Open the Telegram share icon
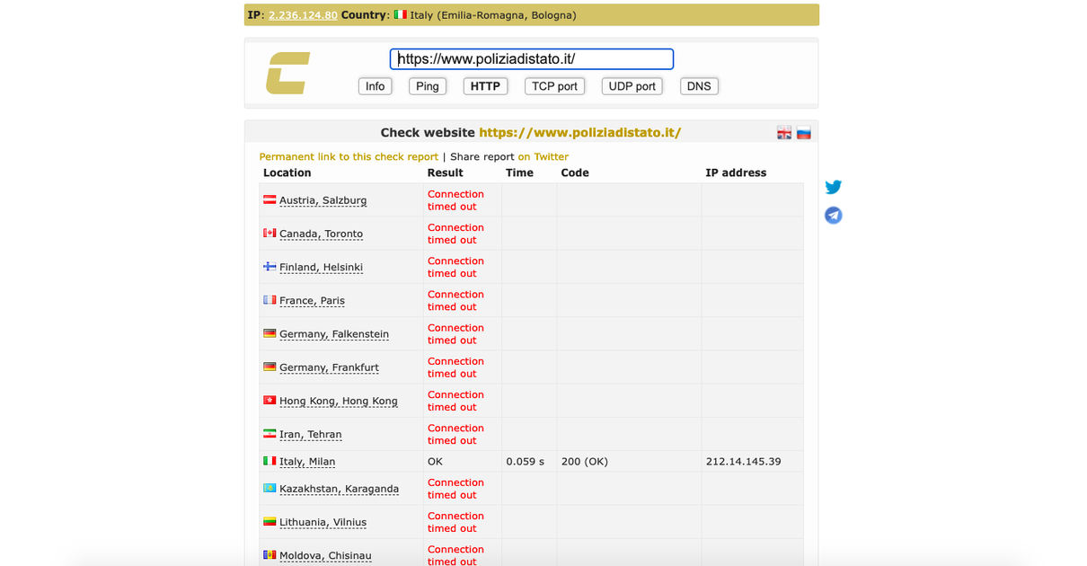Screen dimensions: 1087x566 (834, 215)
